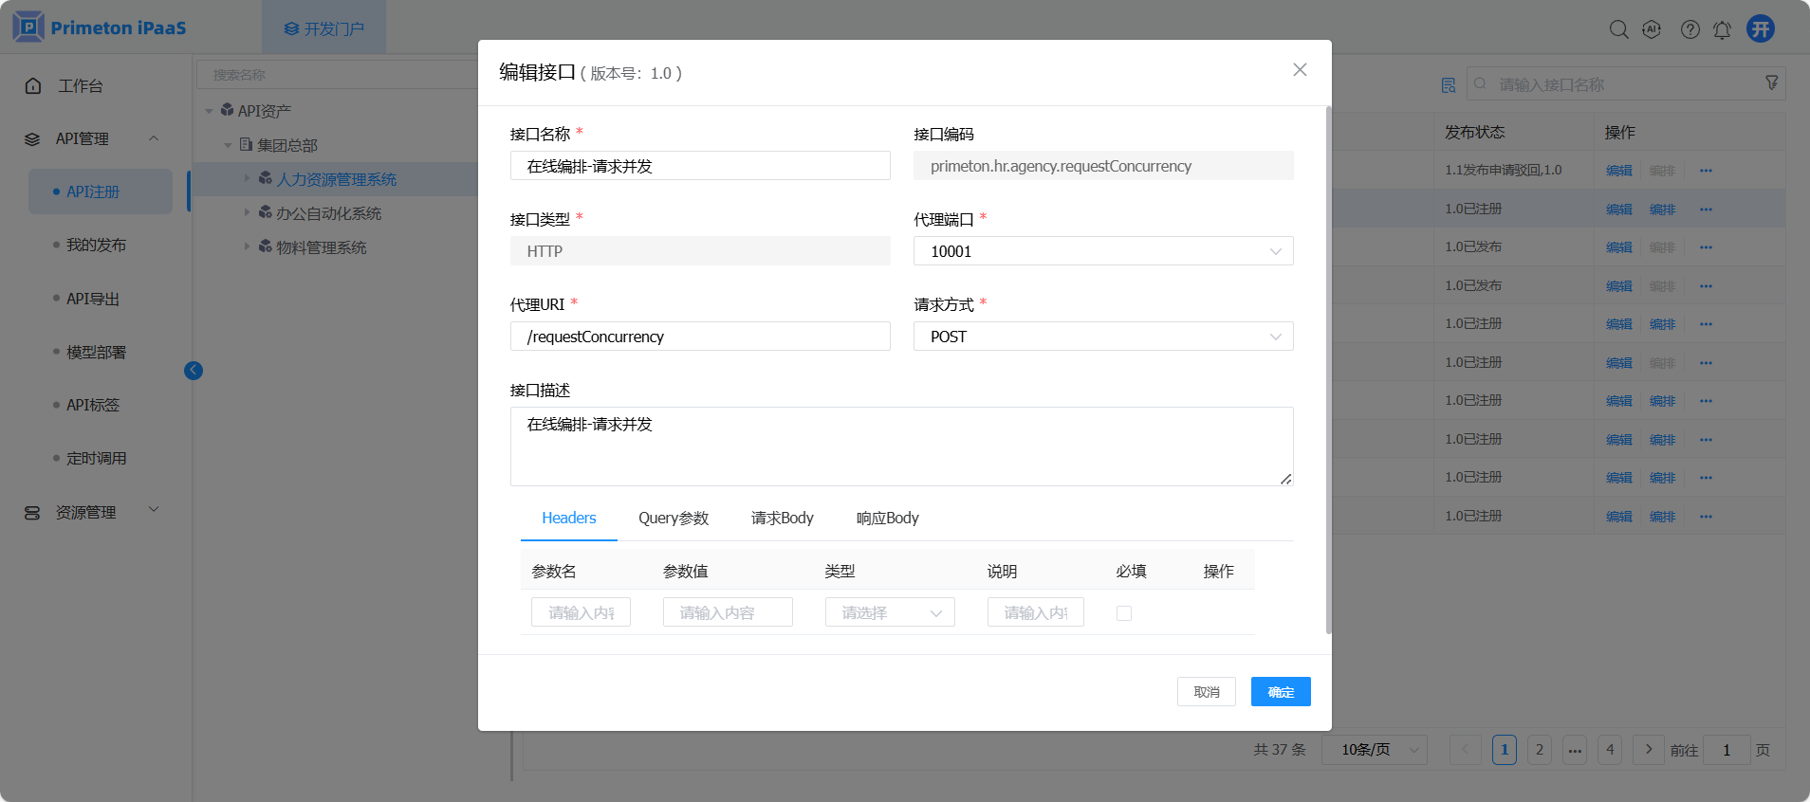Screen dimensions: 1810x802
Task: Click the search magnifier icon in top bar
Action: pyautogui.click(x=1618, y=29)
